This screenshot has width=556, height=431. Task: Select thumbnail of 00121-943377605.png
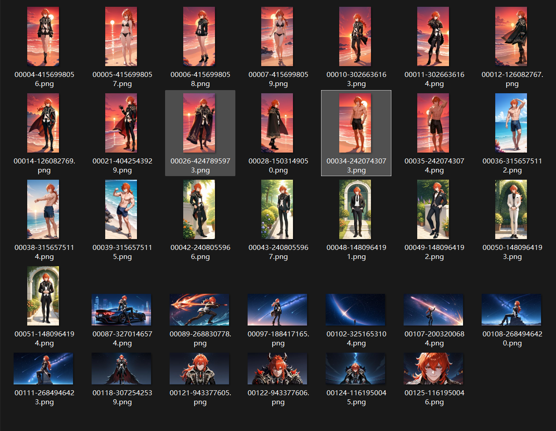tap(199, 369)
